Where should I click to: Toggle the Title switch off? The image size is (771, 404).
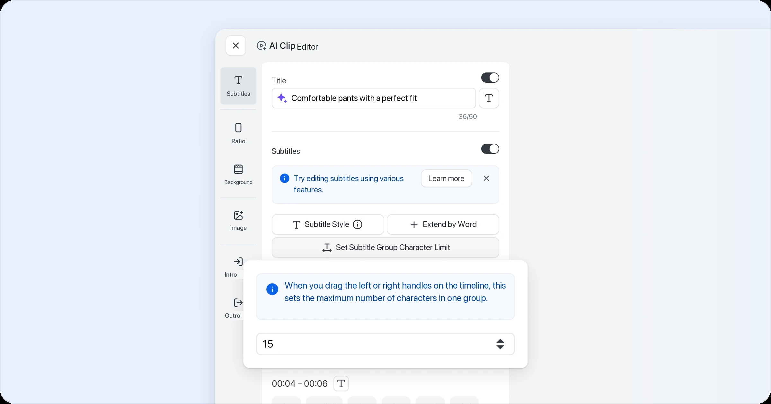tap(490, 78)
